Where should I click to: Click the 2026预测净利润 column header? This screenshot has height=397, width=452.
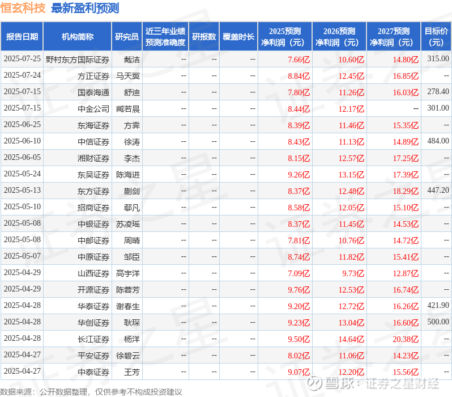[x=339, y=36]
